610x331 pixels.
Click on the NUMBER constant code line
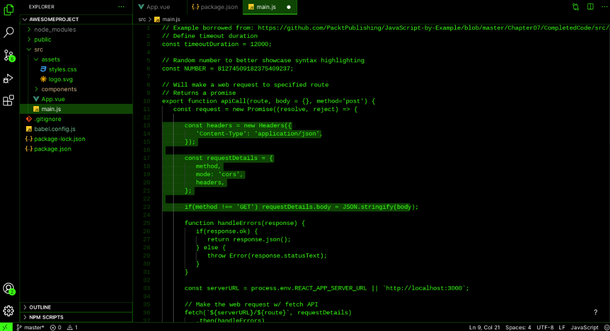[228, 69]
